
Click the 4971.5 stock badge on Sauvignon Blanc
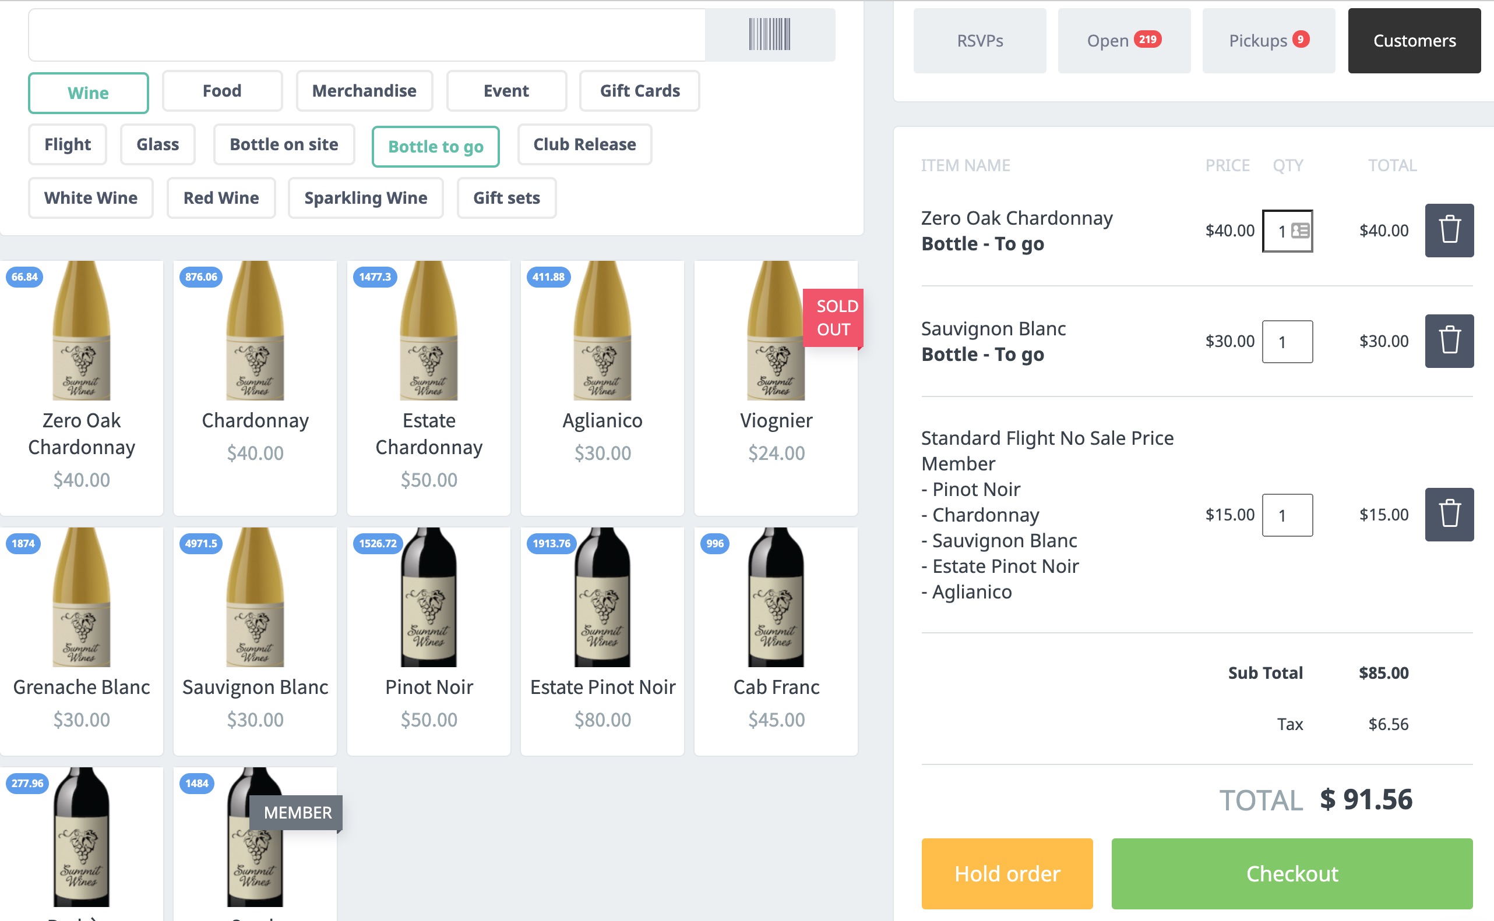pyautogui.click(x=200, y=543)
